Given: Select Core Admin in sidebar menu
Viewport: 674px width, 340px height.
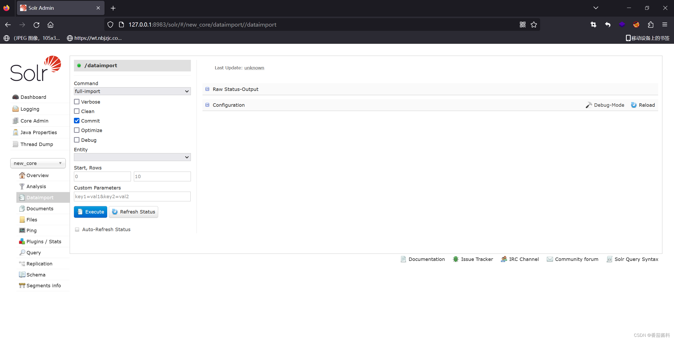Looking at the screenshot, I should (x=34, y=121).
